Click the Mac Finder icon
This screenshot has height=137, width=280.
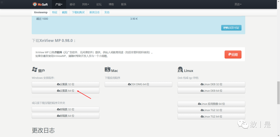click(108, 70)
